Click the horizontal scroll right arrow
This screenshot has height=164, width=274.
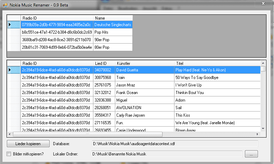point(257,134)
